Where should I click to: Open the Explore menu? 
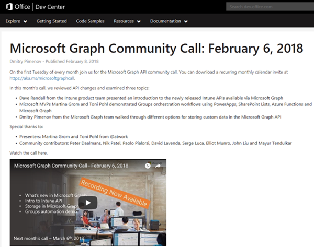[x=13, y=21]
